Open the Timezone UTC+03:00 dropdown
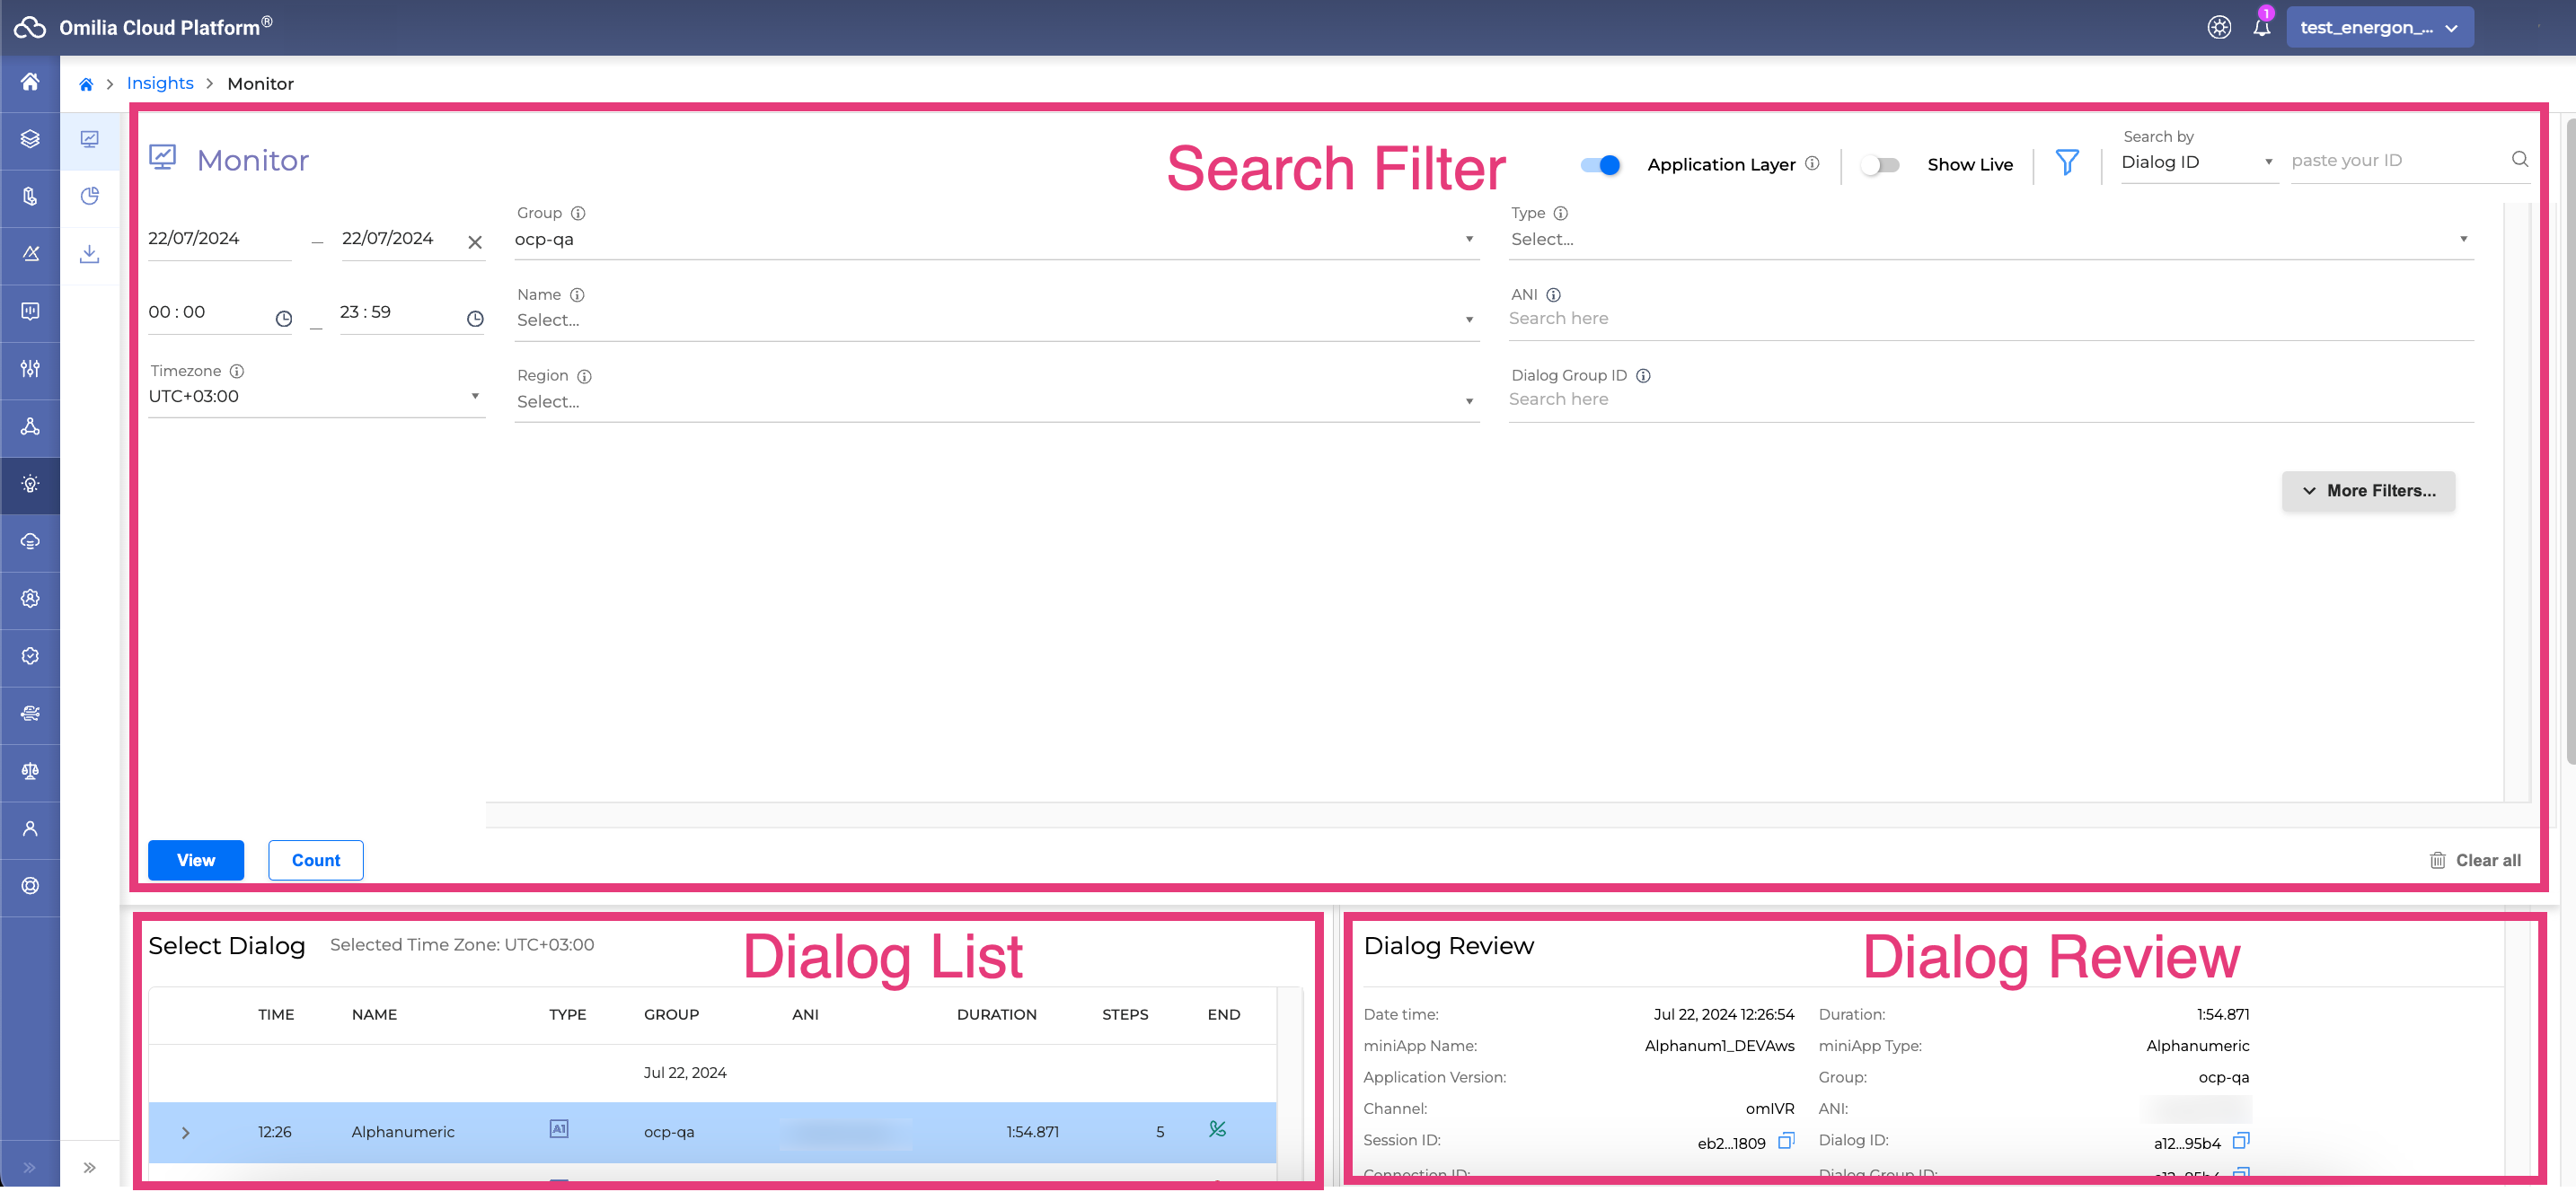2576x1192 pixels. pyautogui.click(x=315, y=397)
